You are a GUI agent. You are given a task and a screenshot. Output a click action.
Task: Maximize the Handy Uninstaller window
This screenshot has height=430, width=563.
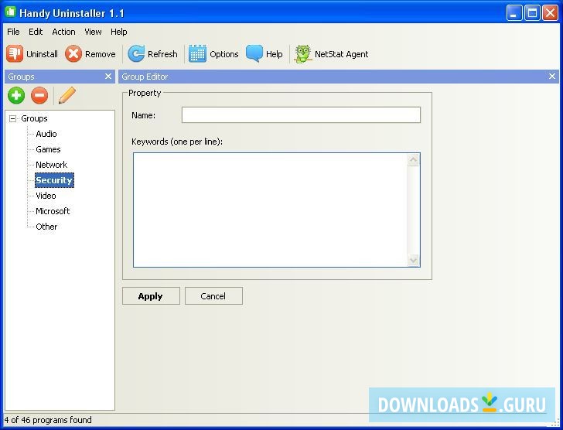click(x=532, y=13)
